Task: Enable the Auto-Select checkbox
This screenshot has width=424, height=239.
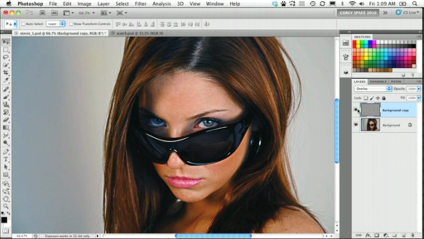Action: tap(24, 24)
